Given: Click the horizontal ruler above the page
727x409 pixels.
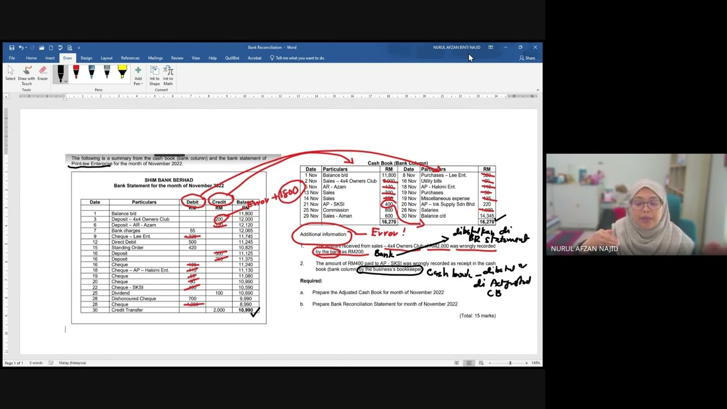Looking at the screenshot, I should [x=278, y=96].
